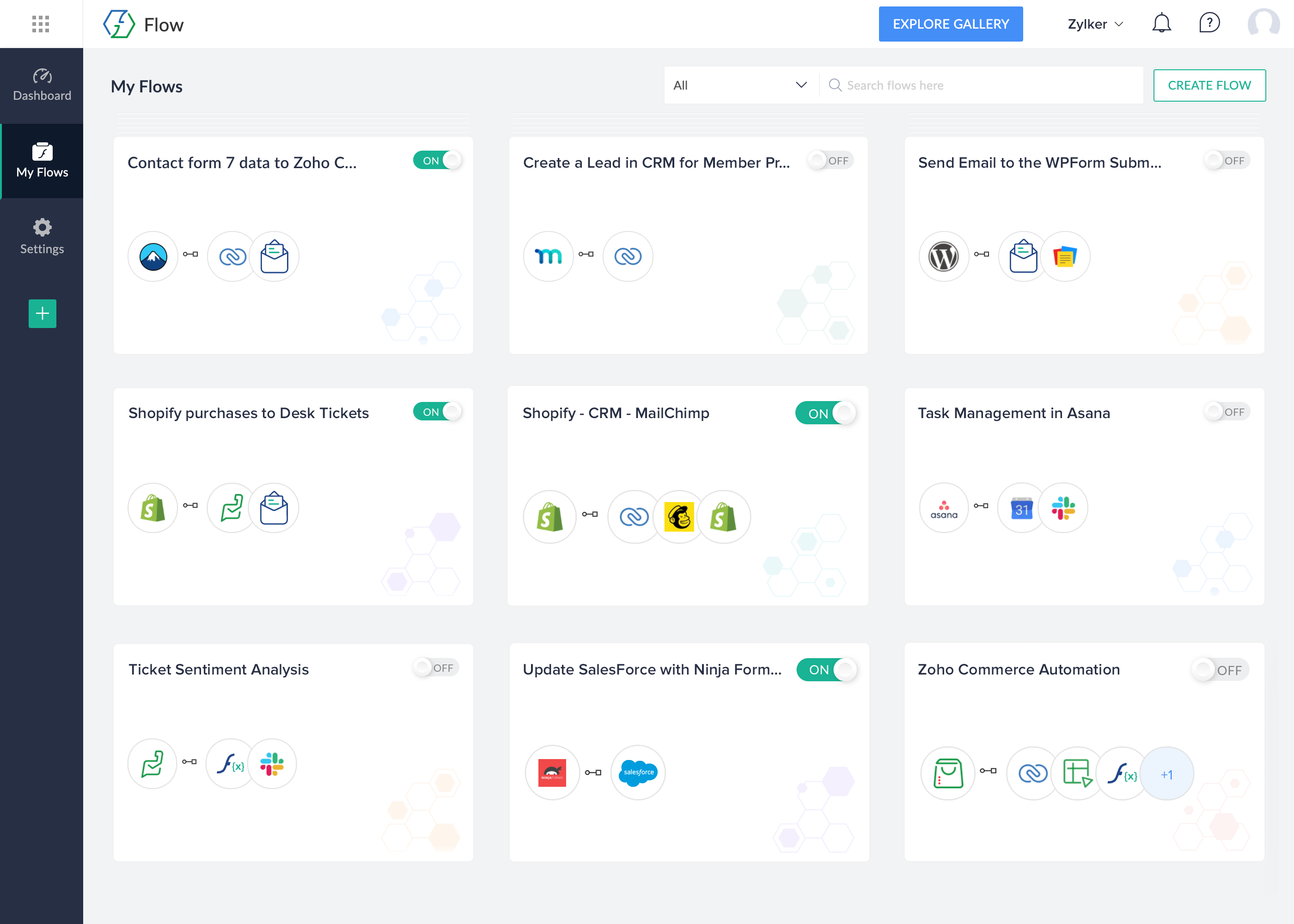Click Zoho Desk icon in Ticket Sentiment Analysis card
The width and height of the screenshot is (1294, 924).
152,764
